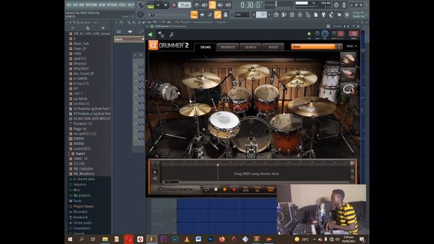Screen dimensions: 434x244
Task: Click the EZdrummer plugin options gear icon
Action: click(161, 35)
